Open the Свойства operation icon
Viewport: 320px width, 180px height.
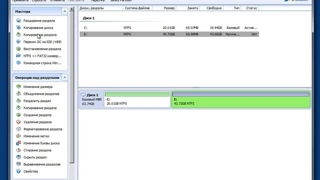(18, 171)
